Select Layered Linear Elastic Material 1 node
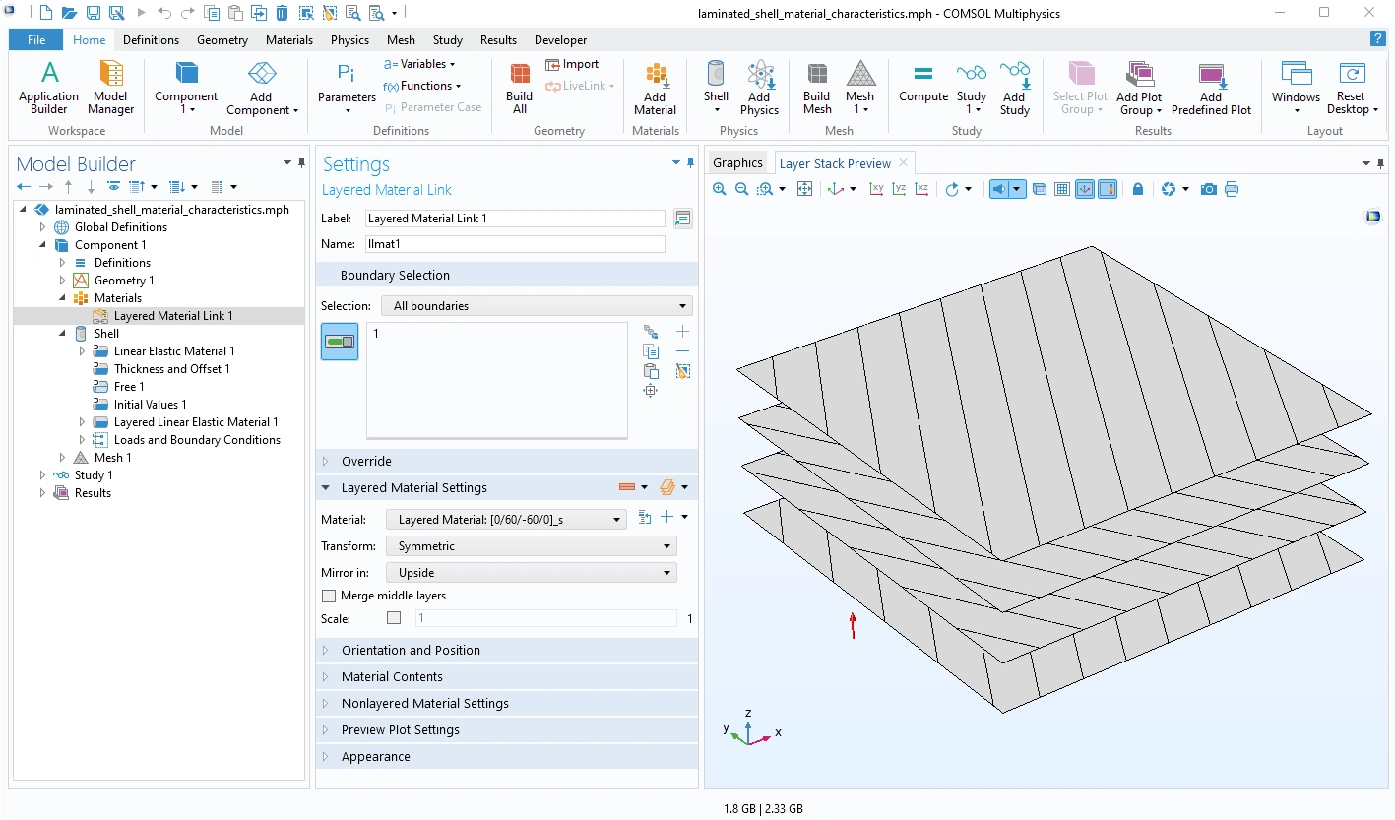This screenshot has height=820, width=1395. (x=196, y=422)
